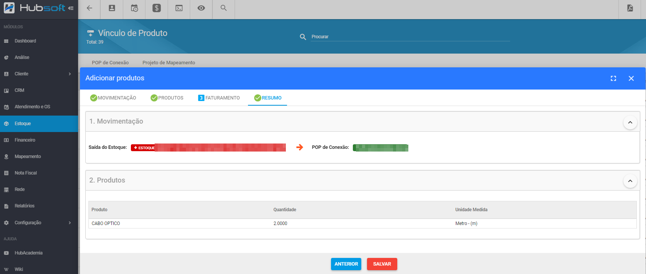
Task: Click the Nota Fiscal document icon
Action: (x=6, y=173)
